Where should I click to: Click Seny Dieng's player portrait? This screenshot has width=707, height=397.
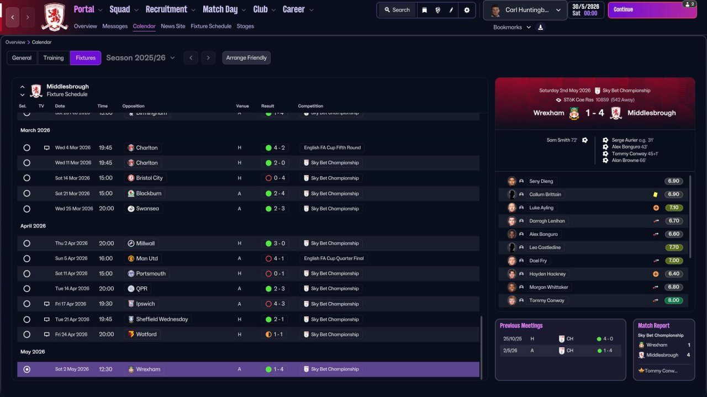tap(512, 181)
